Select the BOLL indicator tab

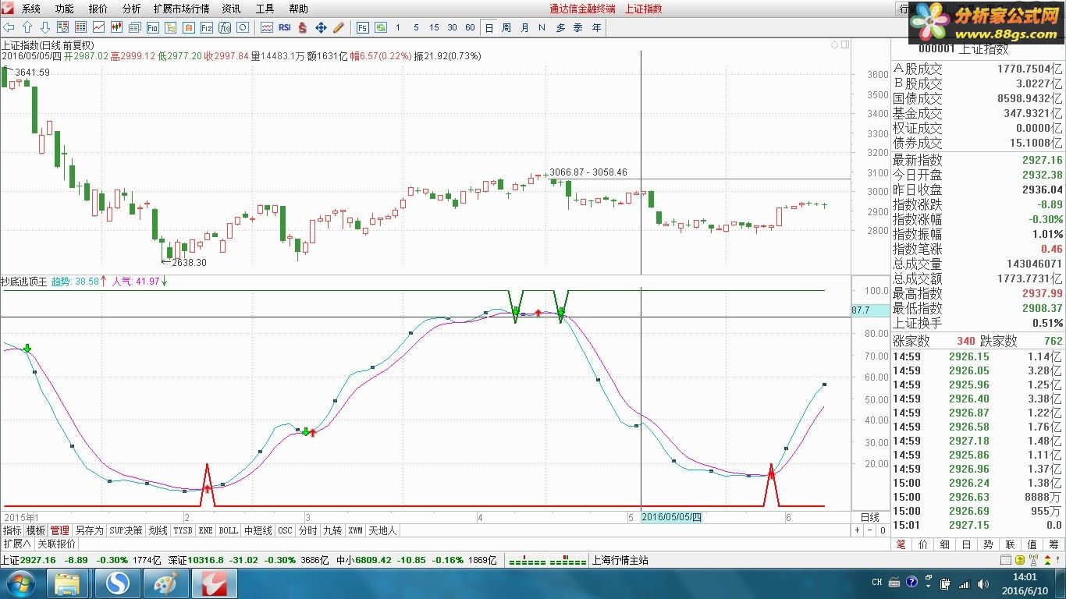[x=229, y=530]
